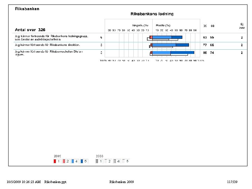The height and width of the screenshot is (189, 252).
Task: Click the dark gray 2008 swatch for rating 1
Action: point(97,161)
